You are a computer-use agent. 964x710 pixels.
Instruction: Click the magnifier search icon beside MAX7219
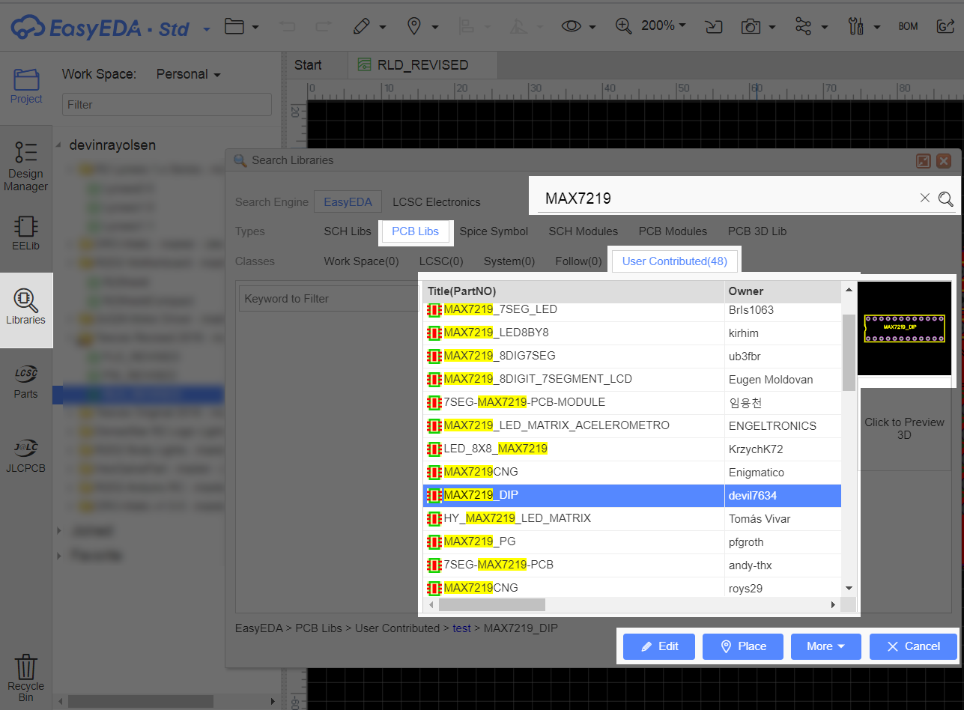click(x=945, y=198)
